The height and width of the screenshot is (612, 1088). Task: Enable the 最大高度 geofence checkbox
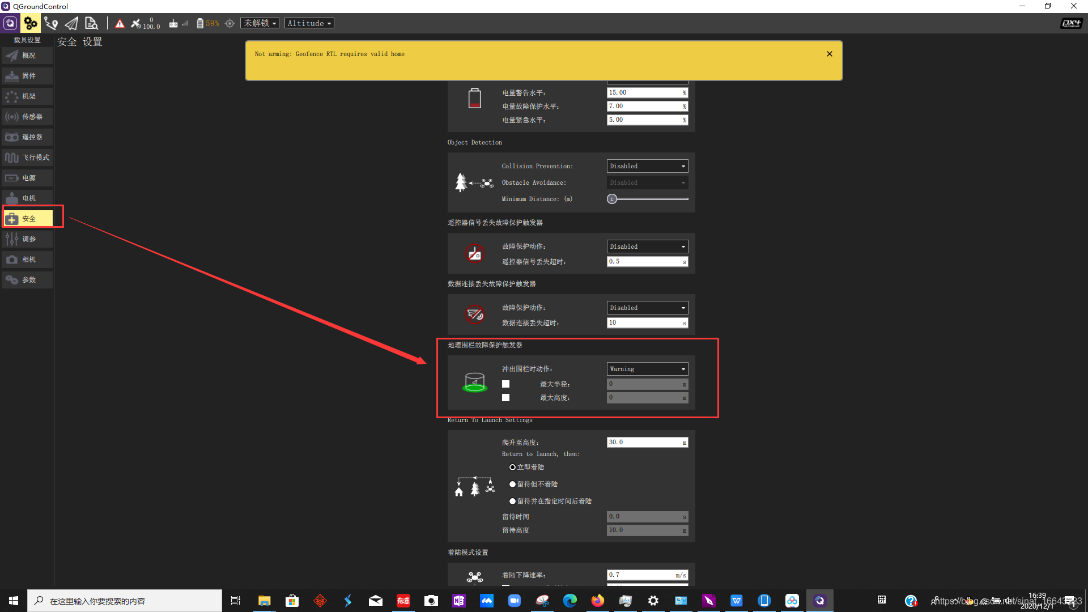tap(505, 398)
